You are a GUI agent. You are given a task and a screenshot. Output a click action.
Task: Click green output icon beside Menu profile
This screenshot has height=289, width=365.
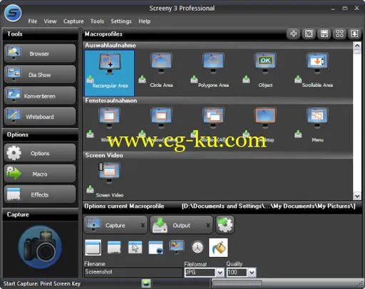coord(298,134)
